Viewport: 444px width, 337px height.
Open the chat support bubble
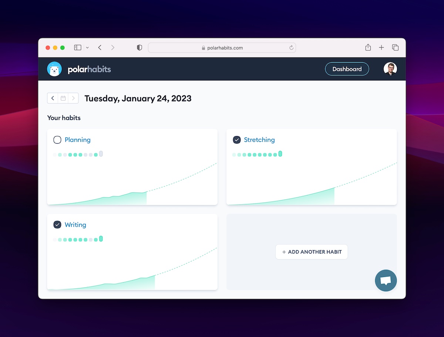point(386,281)
